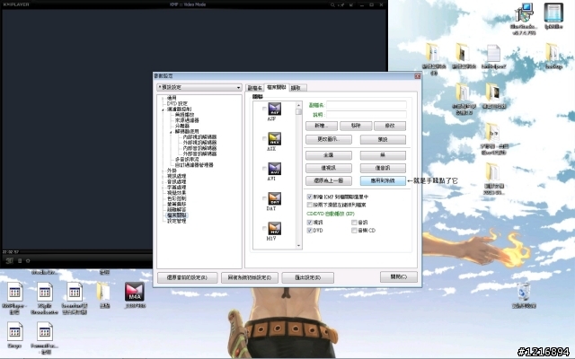
Task: Enable the 音訊 (audio) autoplay checkbox
Action: point(354,223)
